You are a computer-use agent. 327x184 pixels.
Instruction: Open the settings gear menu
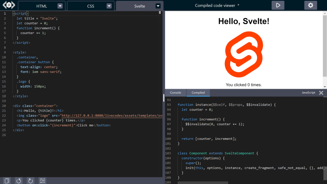(x=310, y=5)
